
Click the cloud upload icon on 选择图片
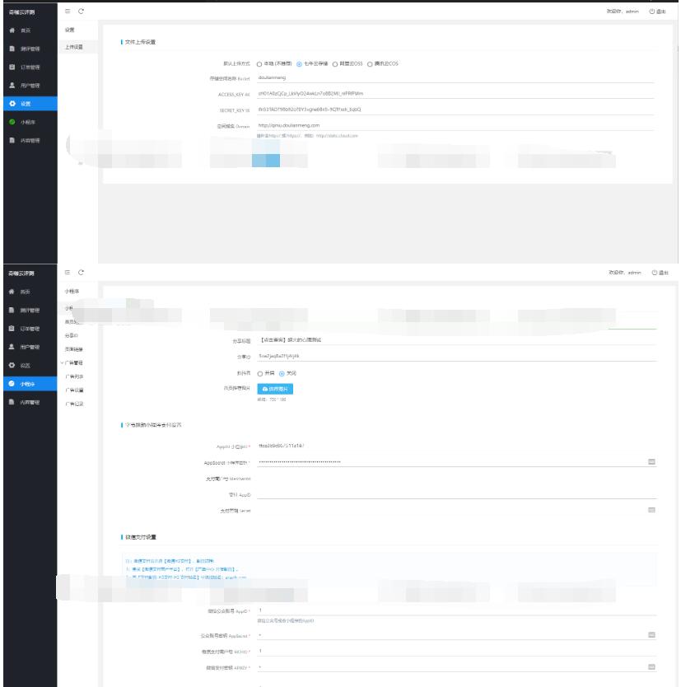tap(265, 388)
